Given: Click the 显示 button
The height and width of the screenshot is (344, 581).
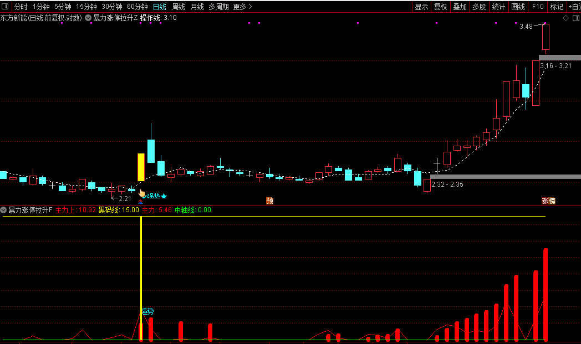Looking at the screenshot, I should (x=422, y=7).
